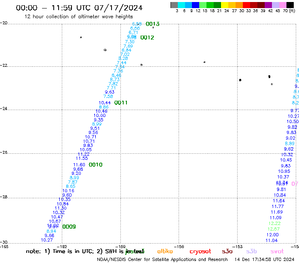Image resolution: width=299 pixels, height=263 pixels.
Task: Select the 9.63 wave height reading
Action: pos(109,92)
